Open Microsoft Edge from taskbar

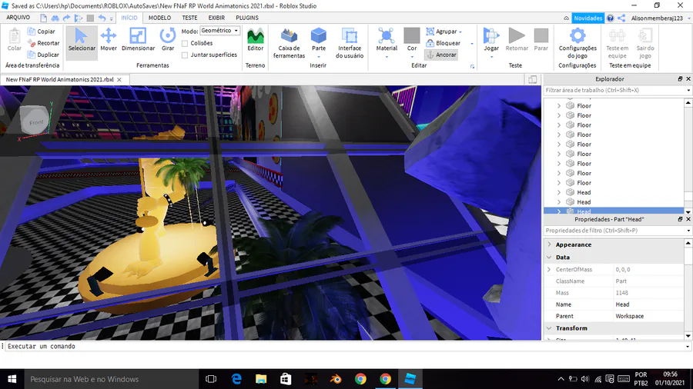point(236,379)
